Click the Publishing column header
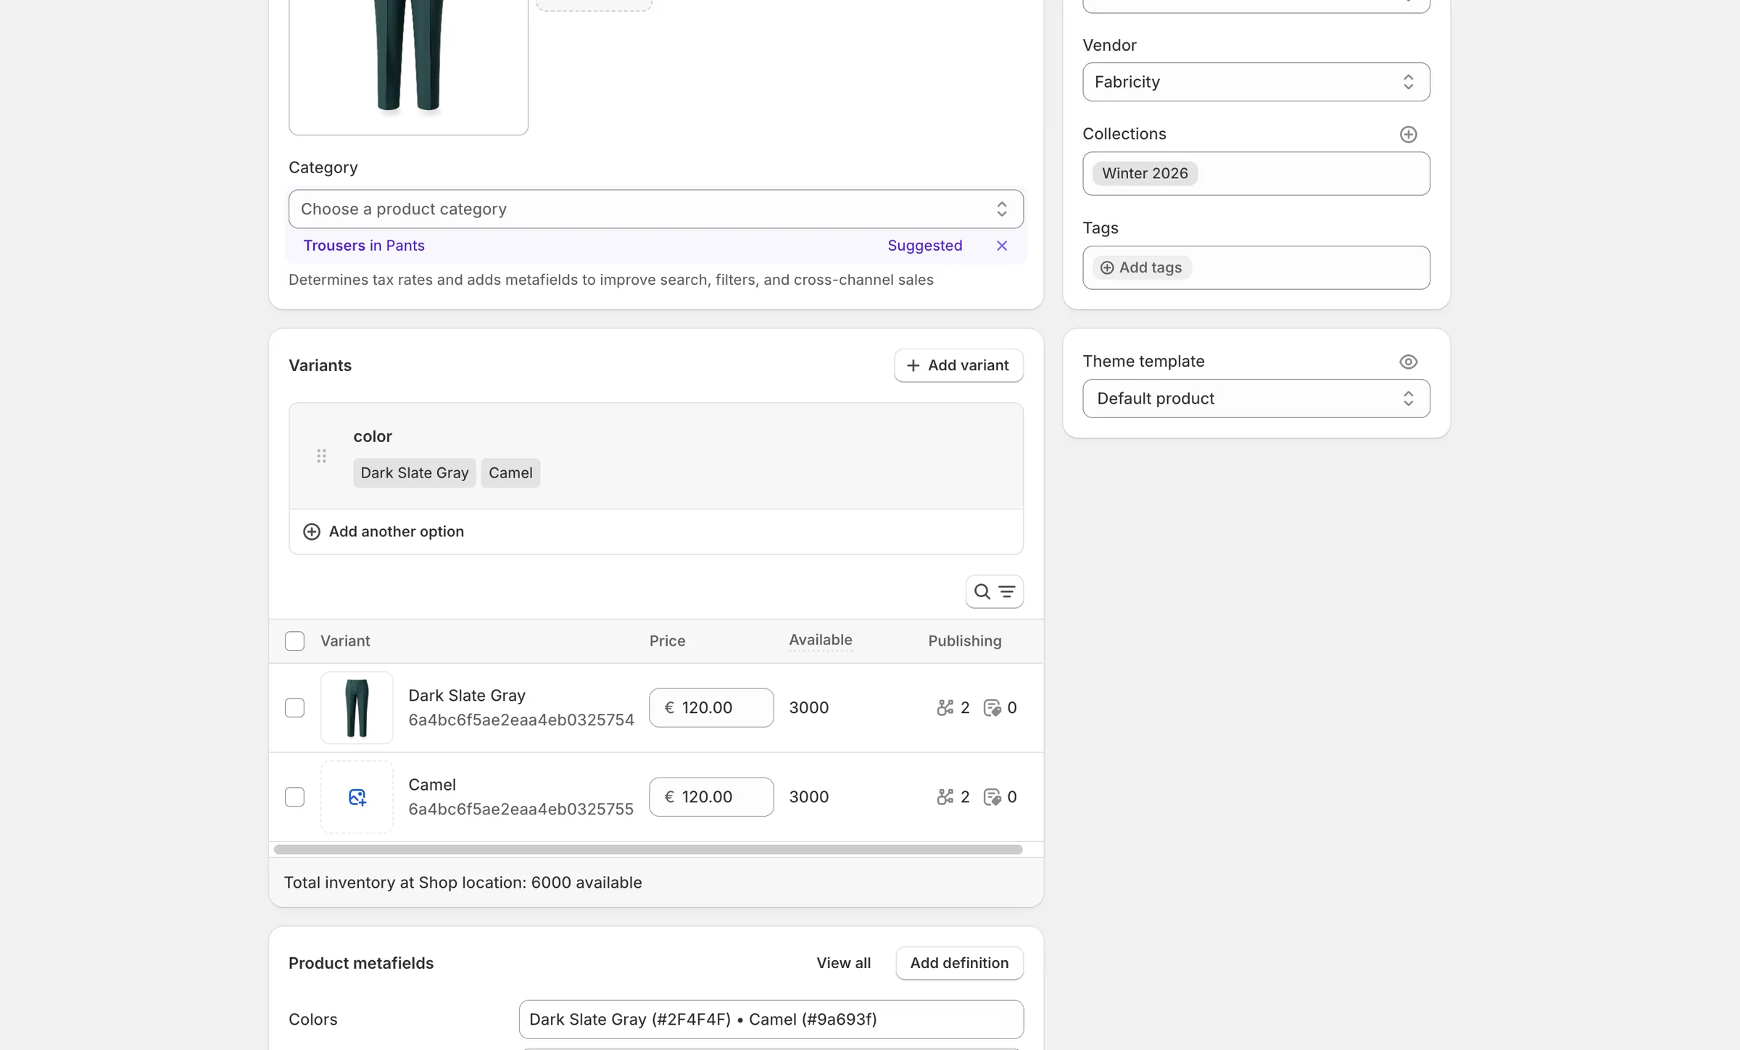The width and height of the screenshot is (1740, 1050). pos(965,641)
